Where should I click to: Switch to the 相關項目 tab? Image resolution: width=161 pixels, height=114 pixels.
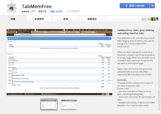tap(92, 19)
